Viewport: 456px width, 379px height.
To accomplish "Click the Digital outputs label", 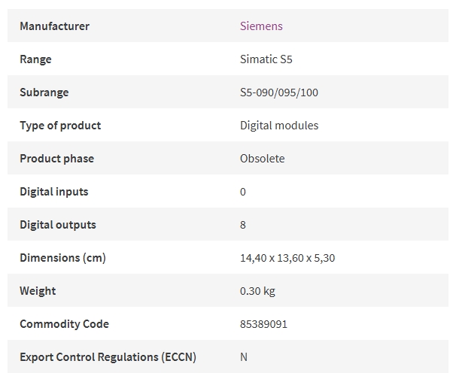I will coord(58,225).
